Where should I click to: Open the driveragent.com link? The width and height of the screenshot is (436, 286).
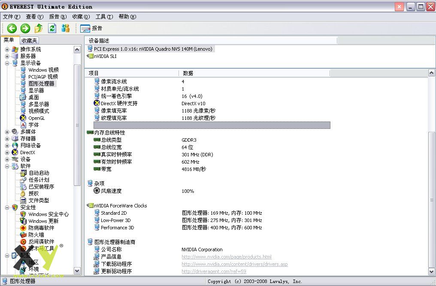214,271
